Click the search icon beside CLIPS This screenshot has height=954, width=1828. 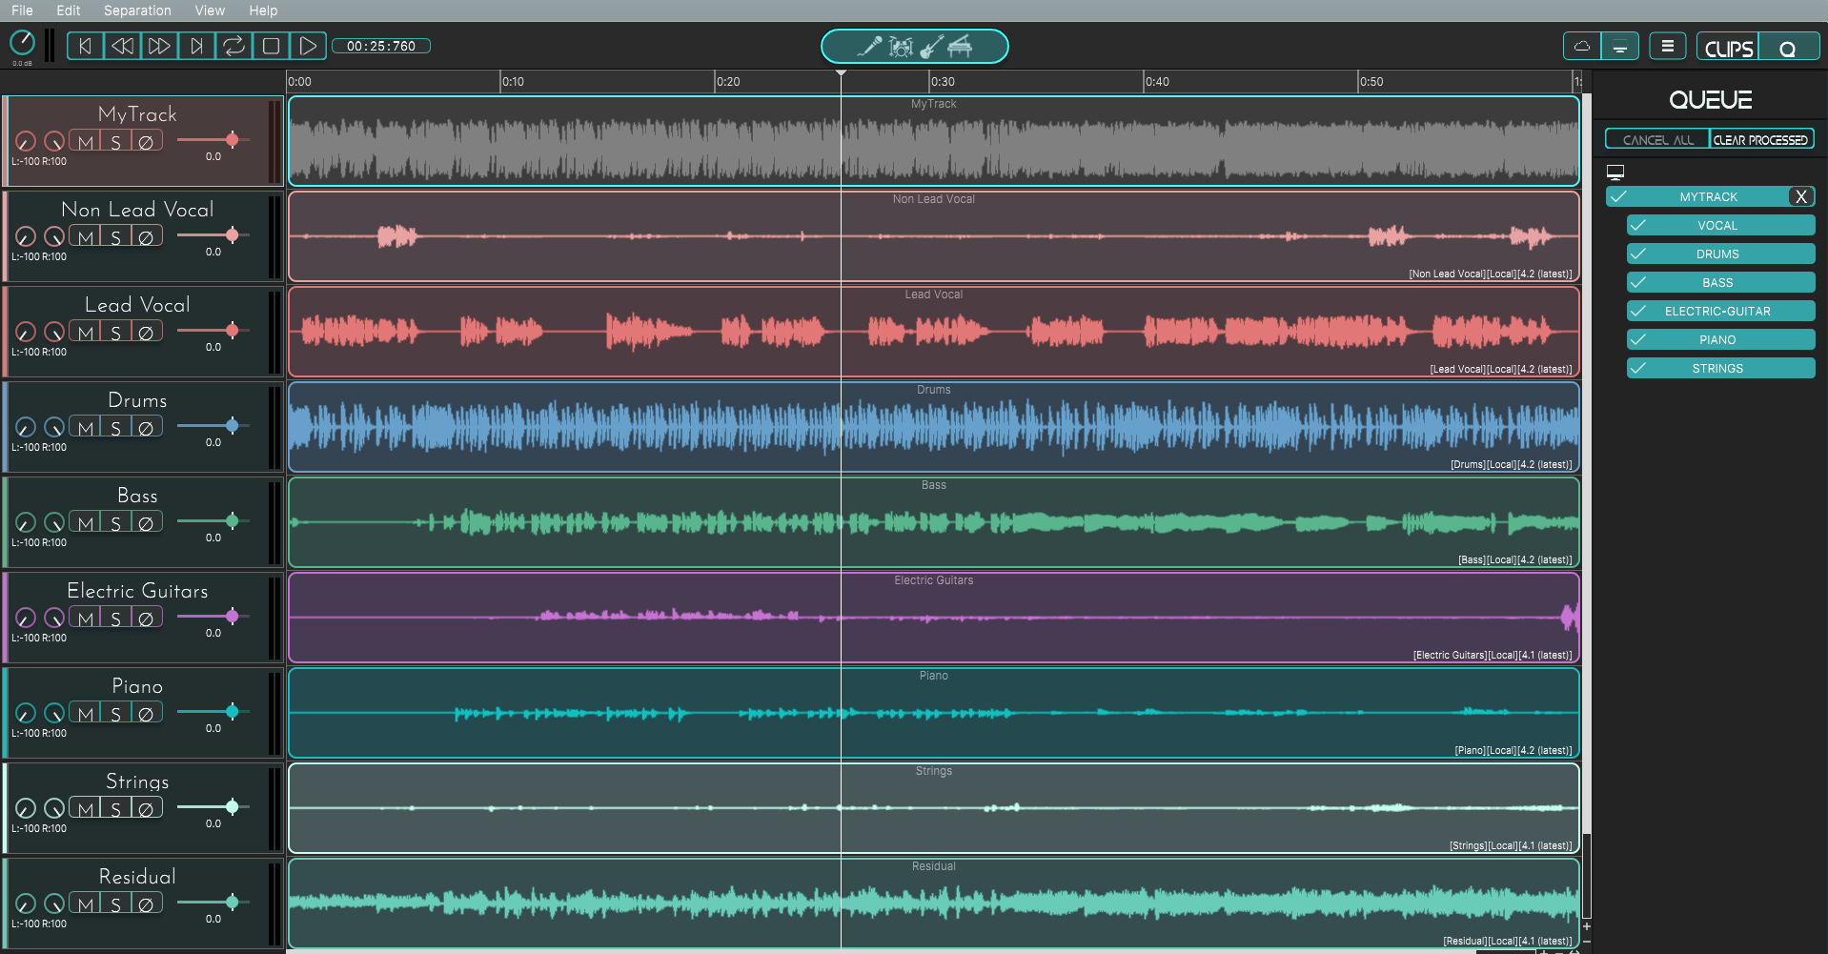1790,45
